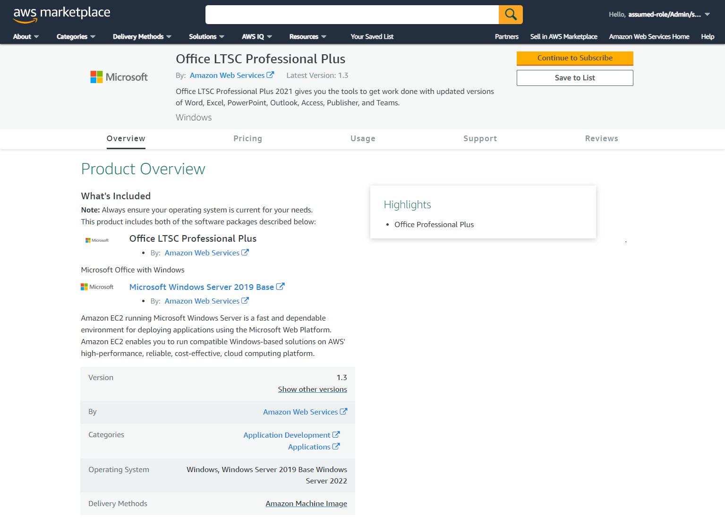Open the Help link
This screenshot has width=725, height=525.
pos(708,36)
